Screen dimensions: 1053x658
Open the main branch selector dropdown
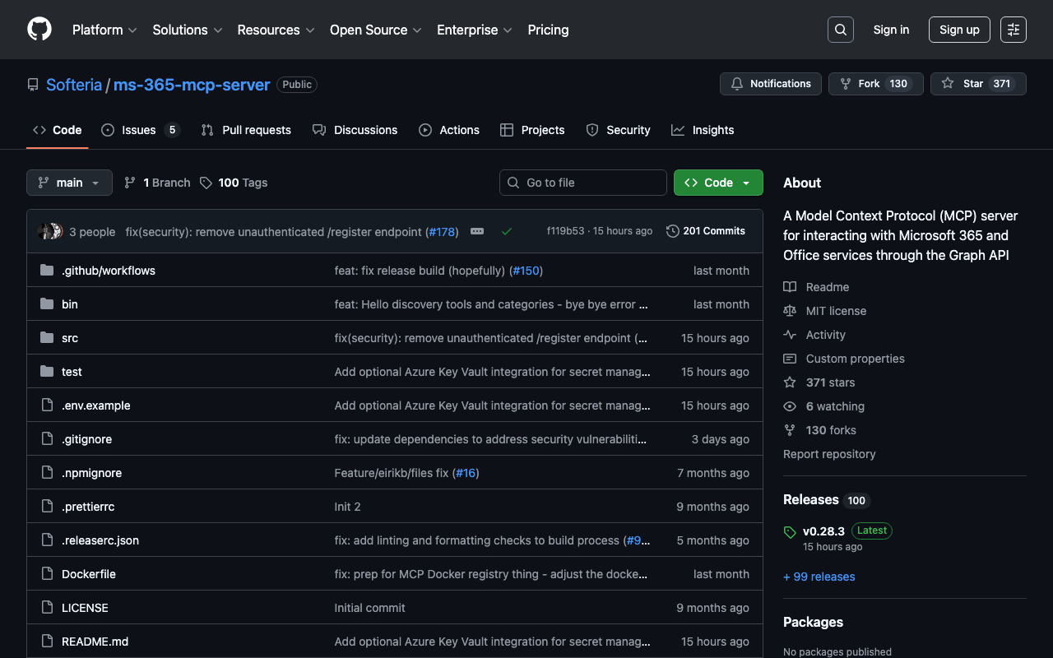(69, 183)
